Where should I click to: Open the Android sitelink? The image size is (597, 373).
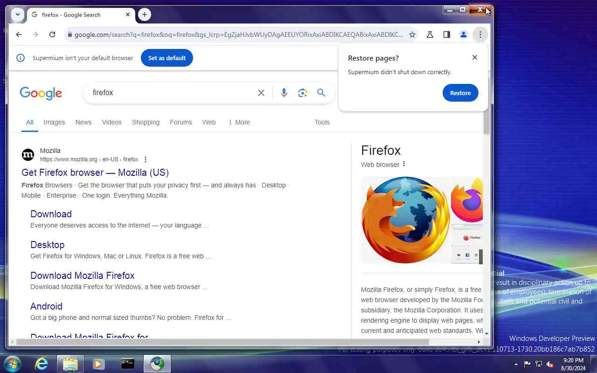point(46,306)
